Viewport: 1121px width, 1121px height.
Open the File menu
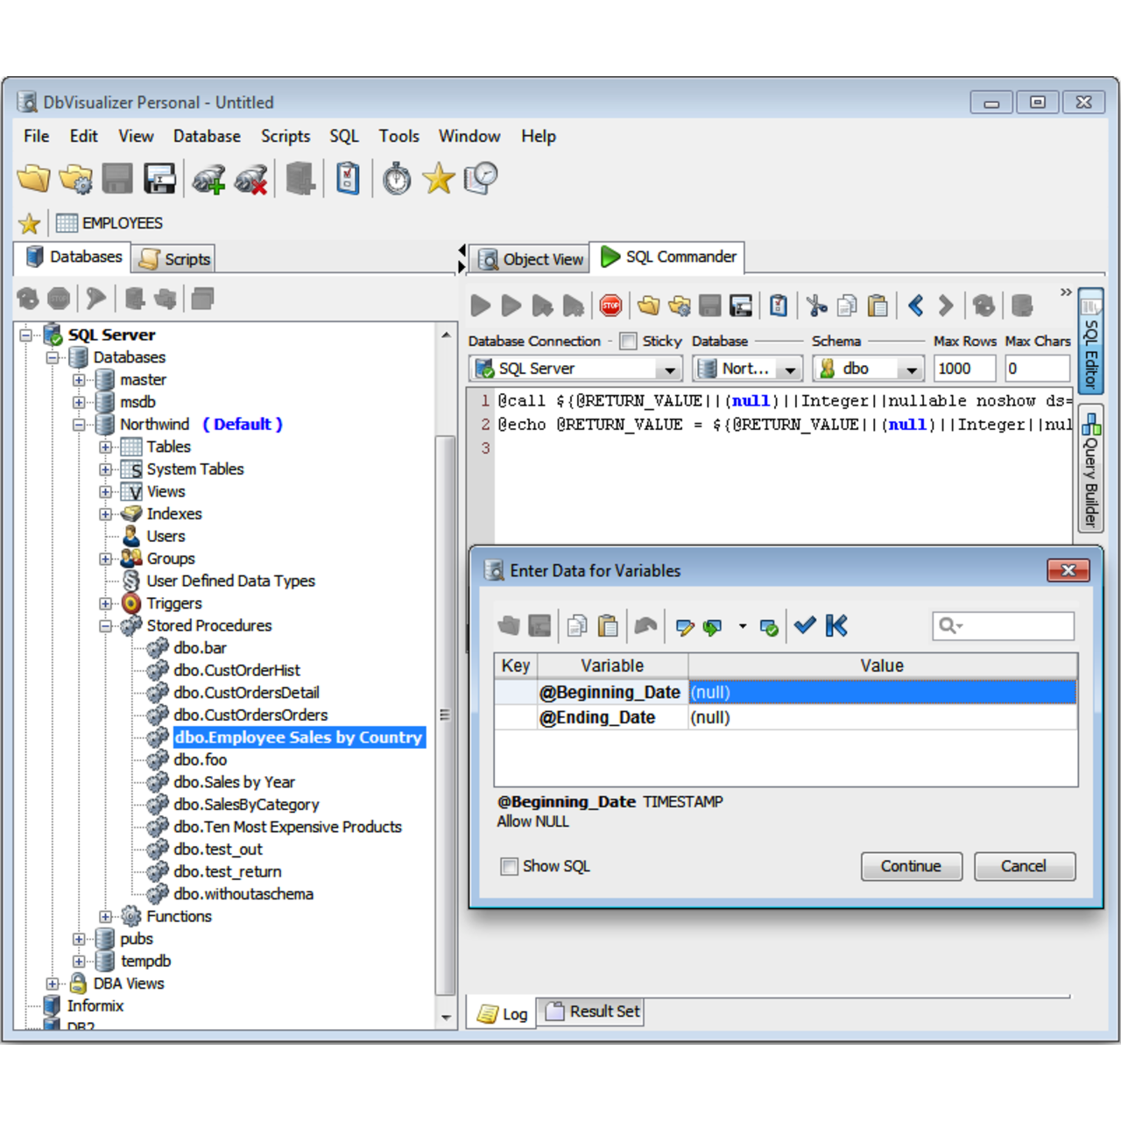tap(37, 137)
